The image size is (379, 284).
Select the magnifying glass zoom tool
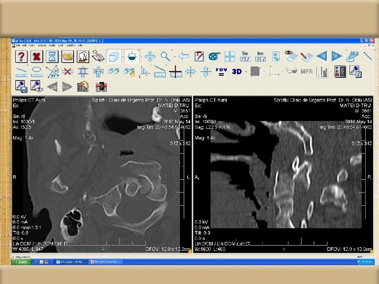click(166, 56)
